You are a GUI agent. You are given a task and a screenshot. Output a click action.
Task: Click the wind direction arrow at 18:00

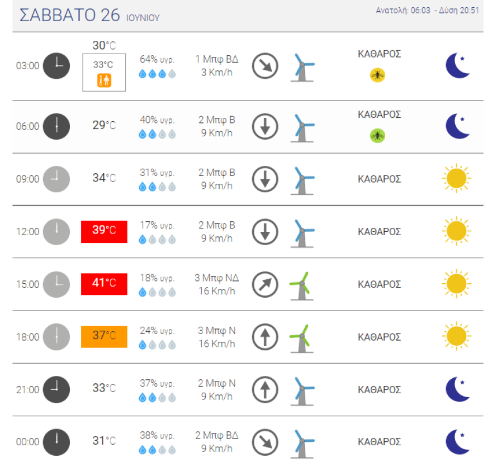point(265,337)
